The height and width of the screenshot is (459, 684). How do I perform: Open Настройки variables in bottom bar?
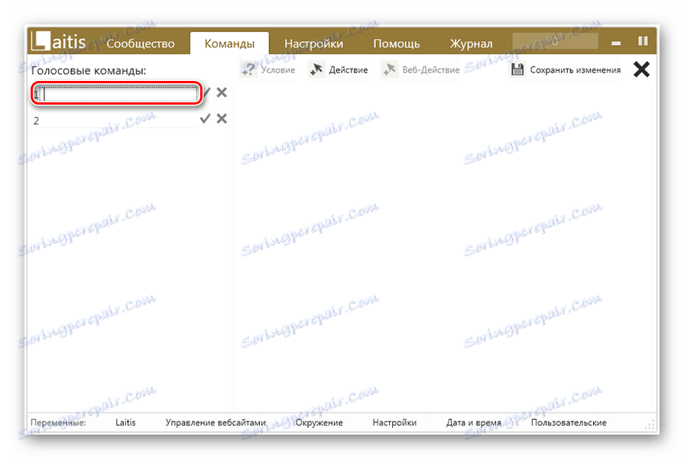(394, 422)
